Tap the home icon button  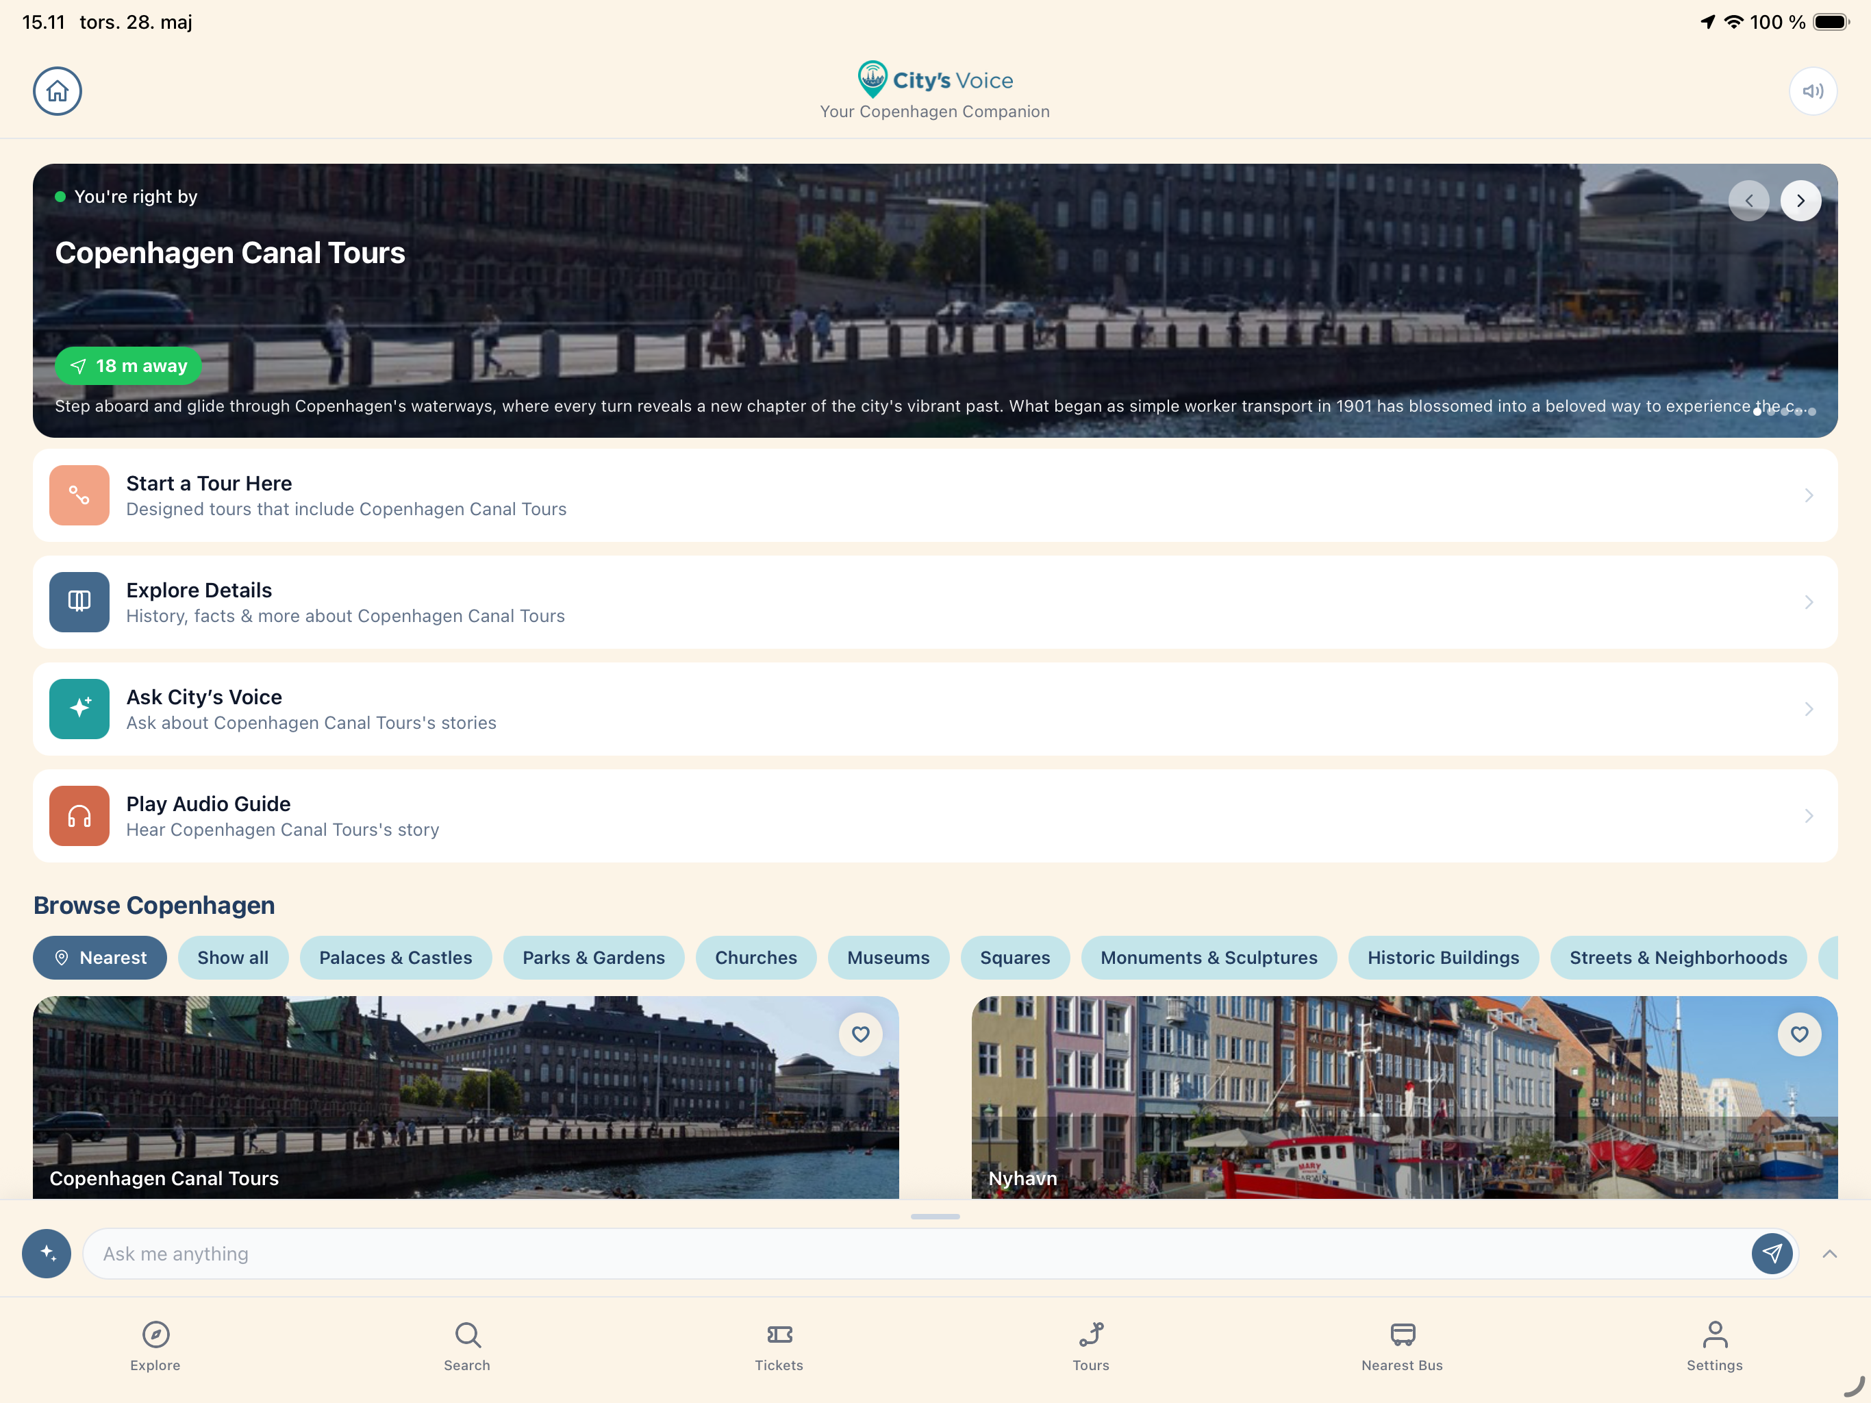[x=58, y=90]
